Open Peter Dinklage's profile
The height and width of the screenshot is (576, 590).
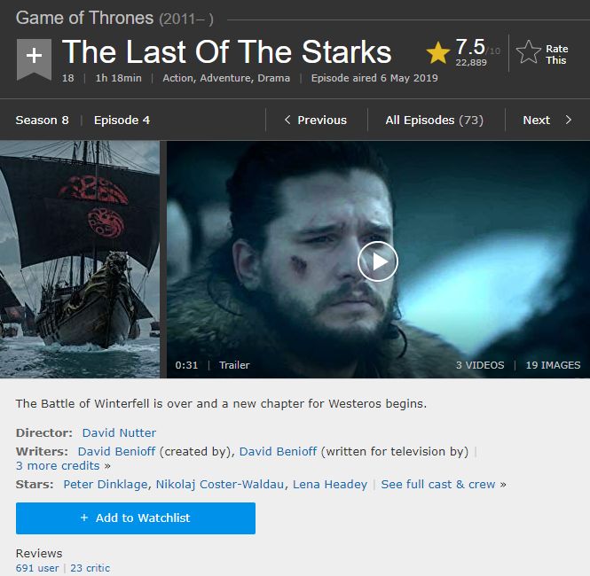click(x=106, y=485)
